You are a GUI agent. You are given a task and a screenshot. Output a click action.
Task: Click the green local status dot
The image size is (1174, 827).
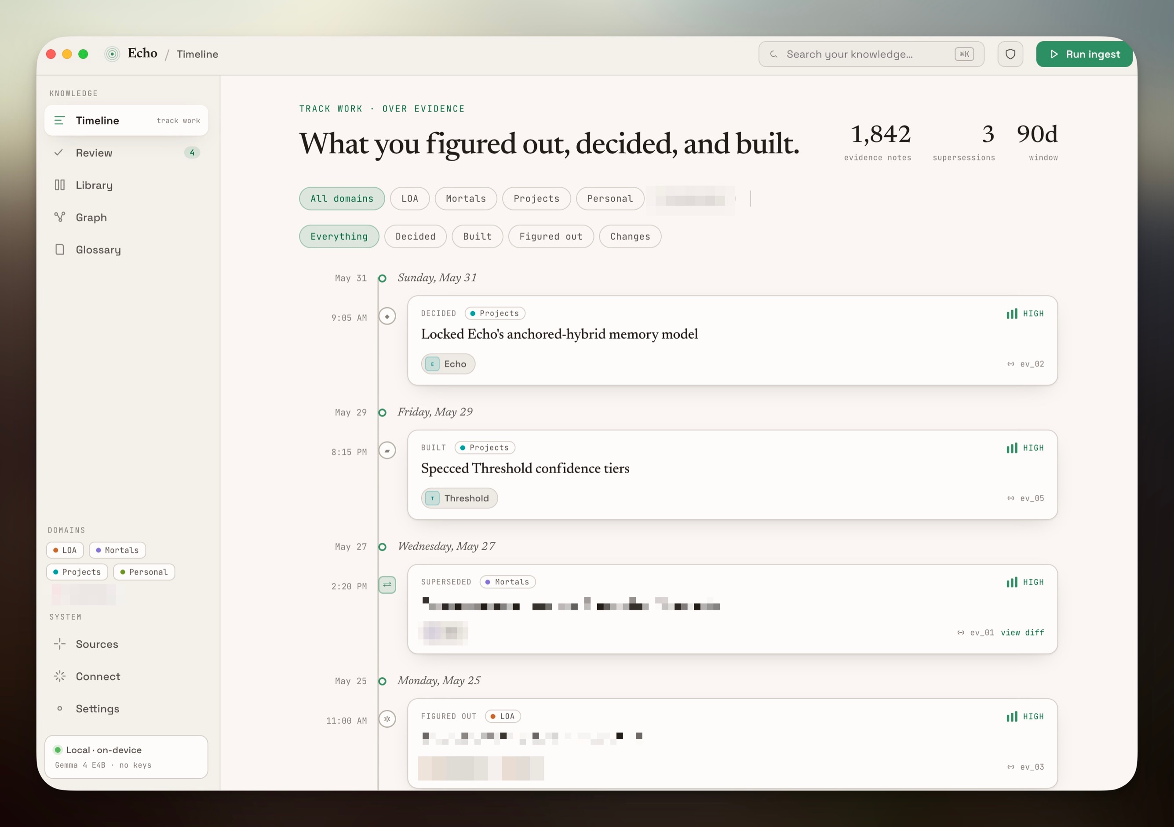click(x=58, y=750)
